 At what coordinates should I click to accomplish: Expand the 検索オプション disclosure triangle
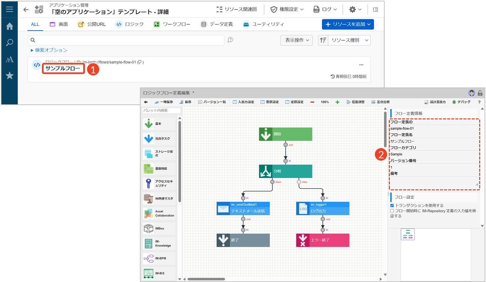click(x=32, y=50)
